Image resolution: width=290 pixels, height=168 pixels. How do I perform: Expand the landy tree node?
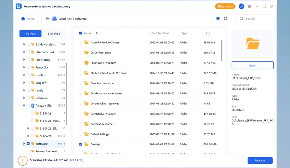(x=24, y=90)
